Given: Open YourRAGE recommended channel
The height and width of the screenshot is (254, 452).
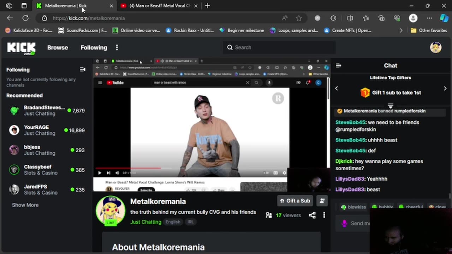Looking at the screenshot, I should tap(46, 130).
